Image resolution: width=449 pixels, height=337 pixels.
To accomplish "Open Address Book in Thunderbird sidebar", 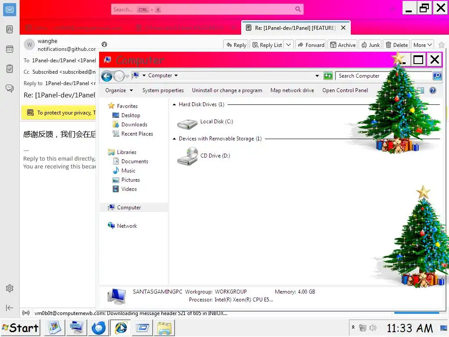I will [10, 29].
